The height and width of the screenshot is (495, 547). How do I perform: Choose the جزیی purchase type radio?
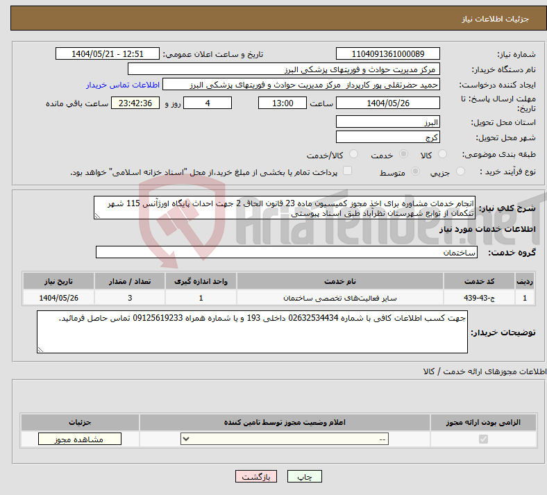[460, 171]
